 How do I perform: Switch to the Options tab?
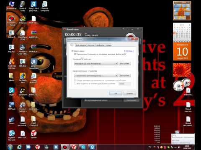[108, 45]
